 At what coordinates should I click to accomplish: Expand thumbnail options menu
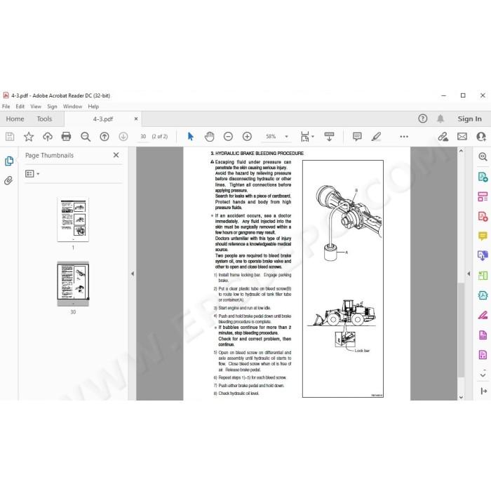click(x=32, y=173)
